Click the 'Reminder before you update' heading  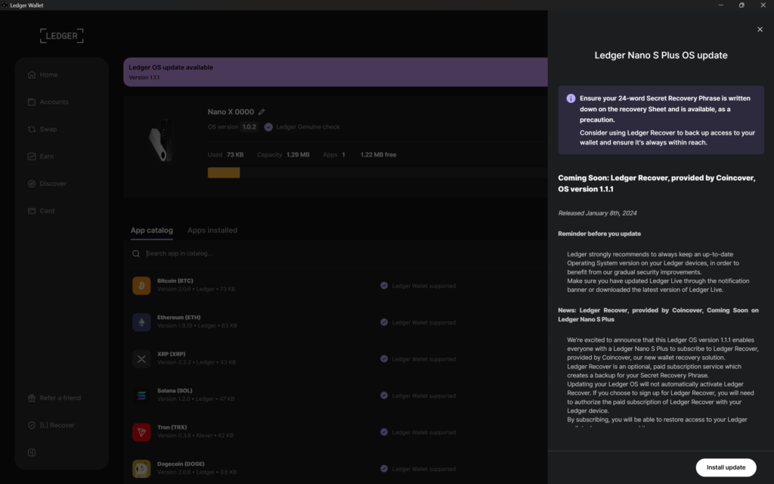(599, 234)
